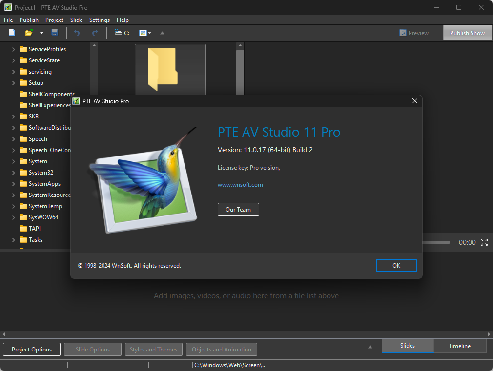
Task: Click the preview progress slider
Action: [436, 242]
